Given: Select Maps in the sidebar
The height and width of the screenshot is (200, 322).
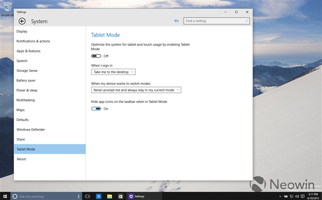Looking at the screenshot, I should coord(50,110).
